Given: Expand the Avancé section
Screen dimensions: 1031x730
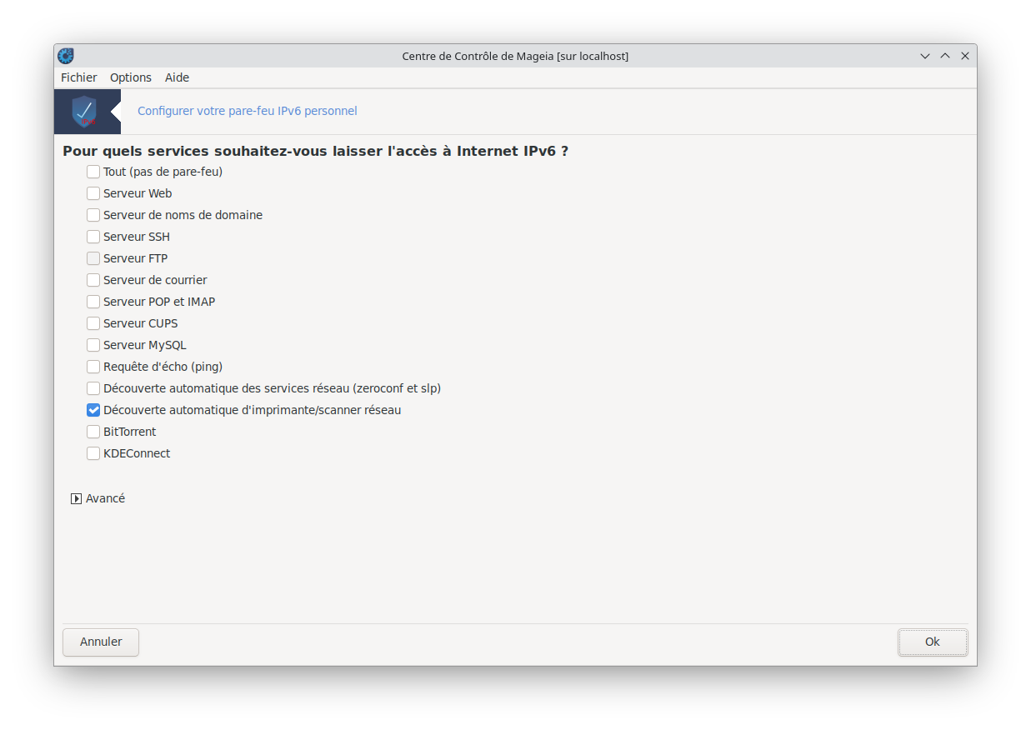Looking at the screenshot, I should [77, 498].
